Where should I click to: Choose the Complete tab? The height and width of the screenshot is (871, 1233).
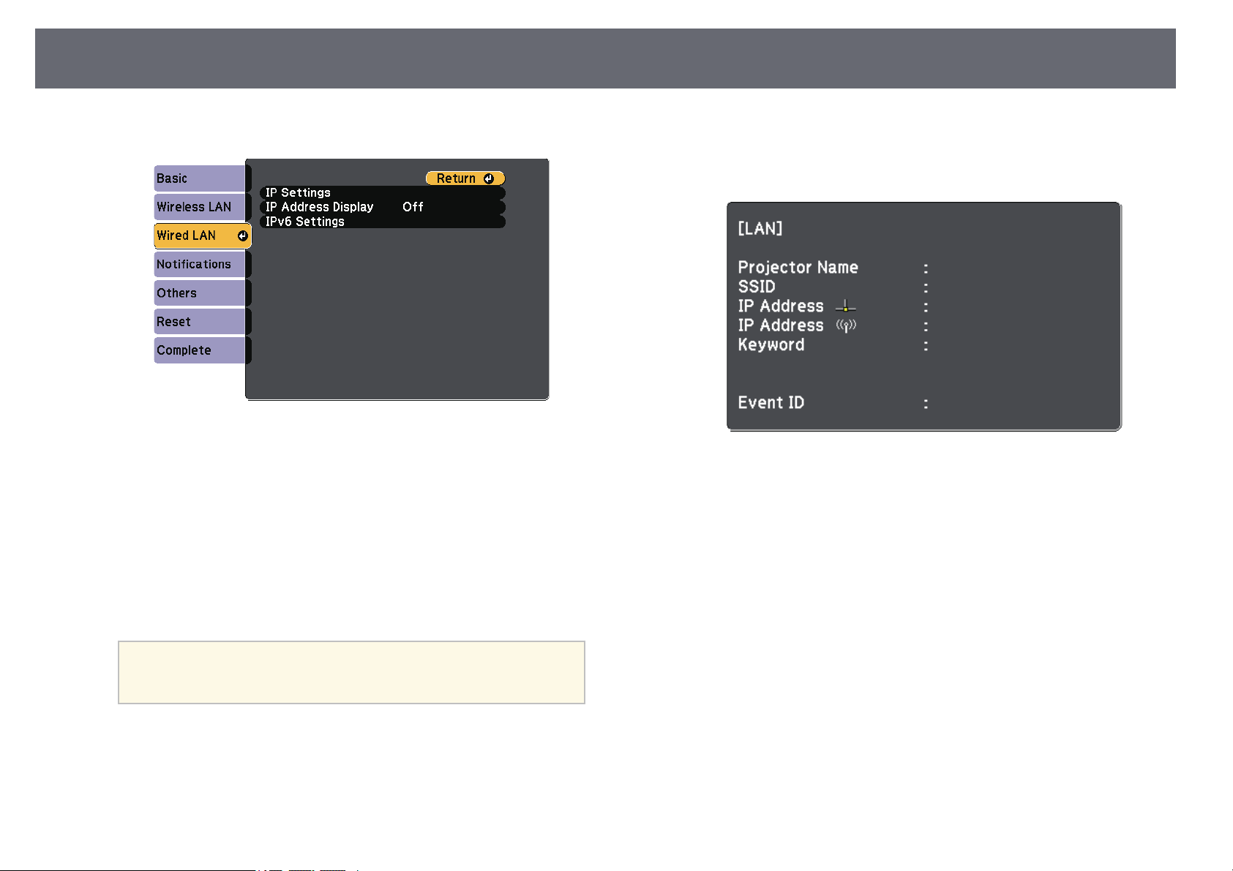[x=200, y=350]
